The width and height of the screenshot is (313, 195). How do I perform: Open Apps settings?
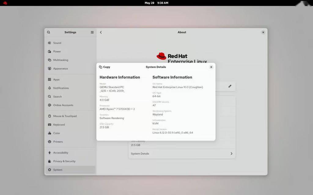tap(71, 80)
